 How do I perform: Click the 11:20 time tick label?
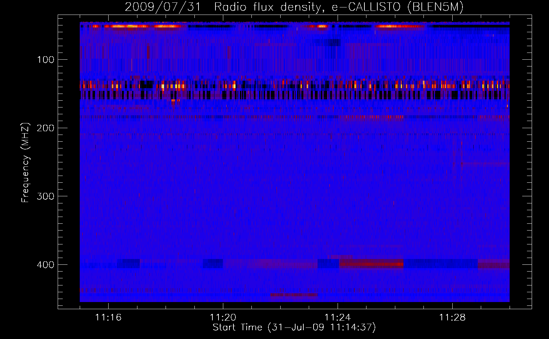tap(223, 317)
